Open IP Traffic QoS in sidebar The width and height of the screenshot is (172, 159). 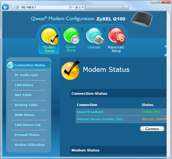pyautogui.click(x=26, y=75)
